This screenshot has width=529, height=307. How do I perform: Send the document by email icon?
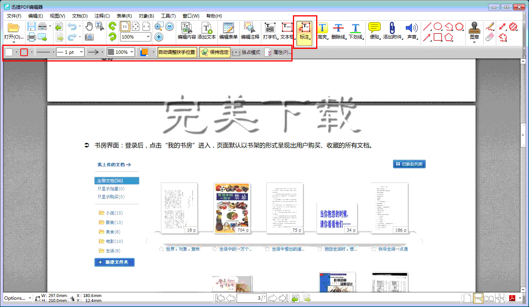click(42, 37)
